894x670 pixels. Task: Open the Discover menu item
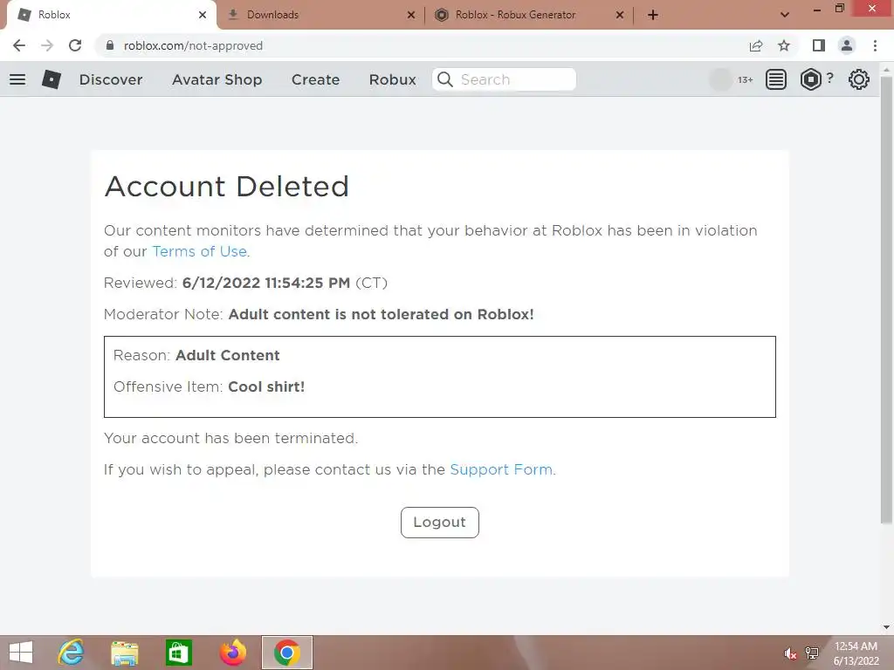[x=111, y=79]
